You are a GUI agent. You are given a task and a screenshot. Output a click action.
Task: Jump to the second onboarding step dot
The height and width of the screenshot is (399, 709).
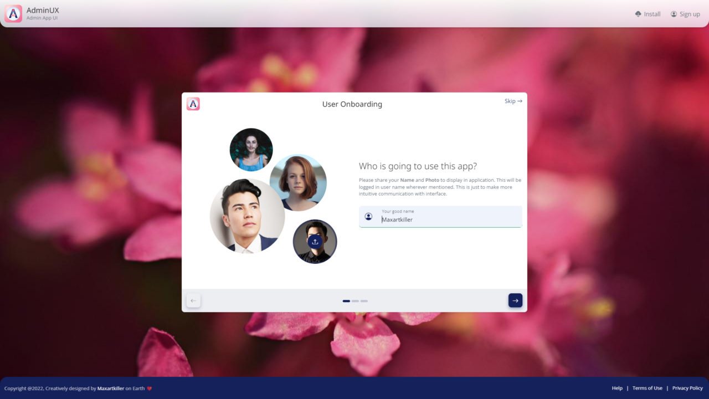pos(355,301)
